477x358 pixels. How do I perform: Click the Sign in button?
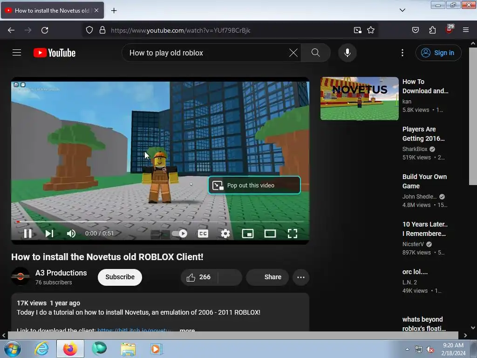click(438, 53)
